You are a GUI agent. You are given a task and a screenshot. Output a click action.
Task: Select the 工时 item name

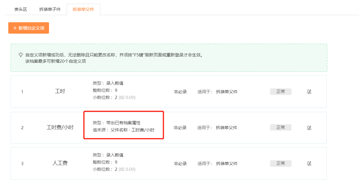click(60, 92)
